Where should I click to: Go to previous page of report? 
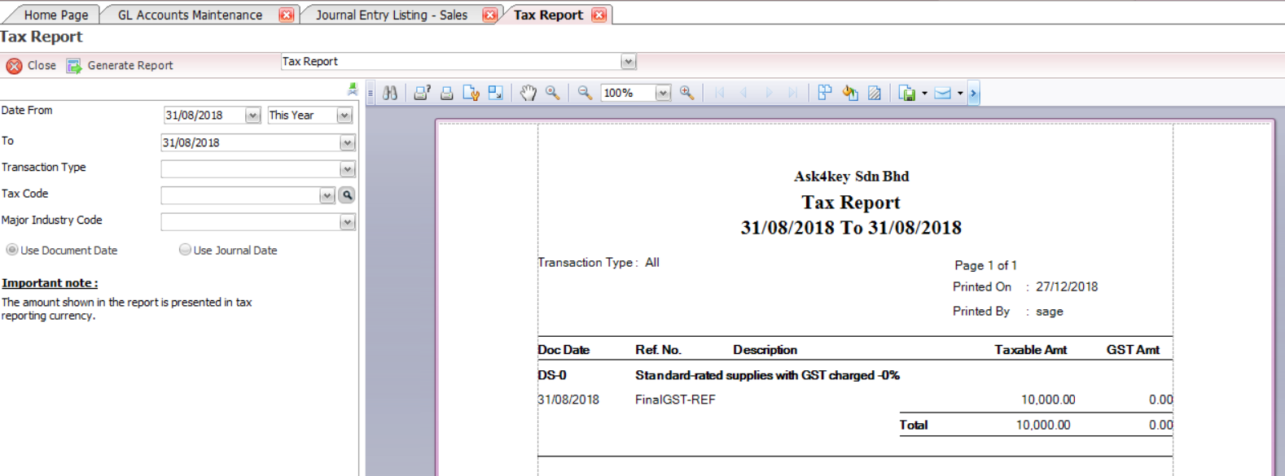pos(743,93)
